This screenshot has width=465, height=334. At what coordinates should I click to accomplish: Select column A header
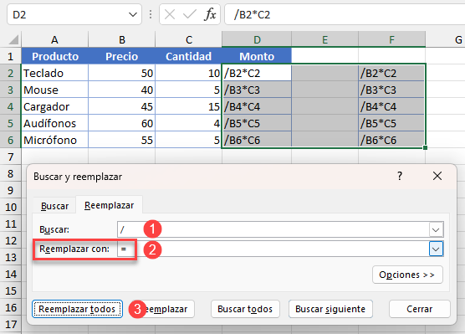pos(54,39)
